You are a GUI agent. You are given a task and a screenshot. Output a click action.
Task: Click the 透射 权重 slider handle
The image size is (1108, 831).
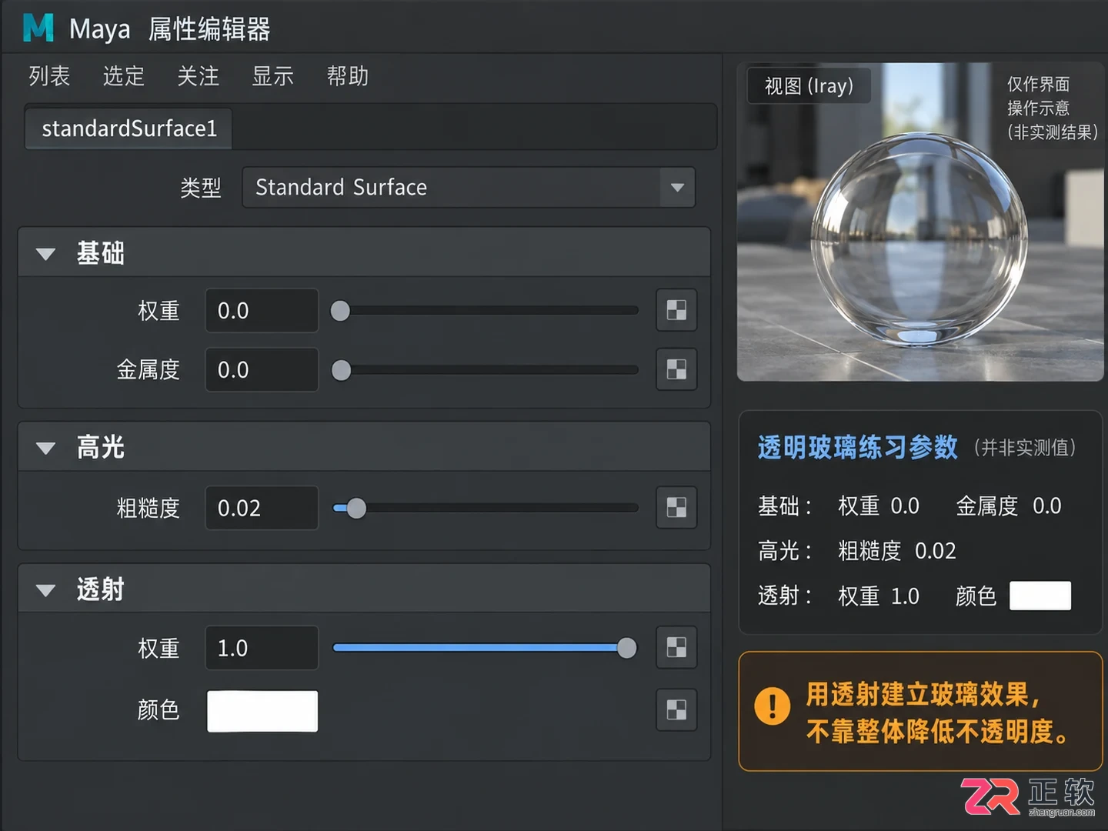point(627,648)
